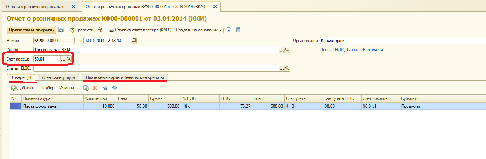This screenshot has height=159, width=486.
Task: Click the Провести toolbar button
Action: 81,30
